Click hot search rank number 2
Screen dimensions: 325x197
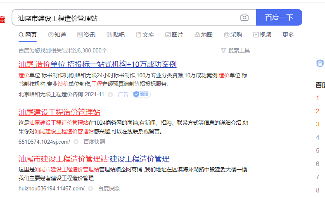tap(318, 111)
